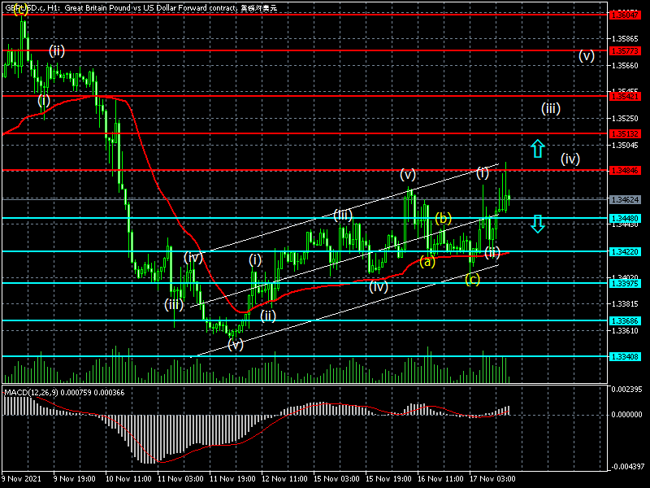Click projected (v) label near 1.35773 line
Image resolution: width=650 pixels, height=488 pixels.
tap(587, 56)
